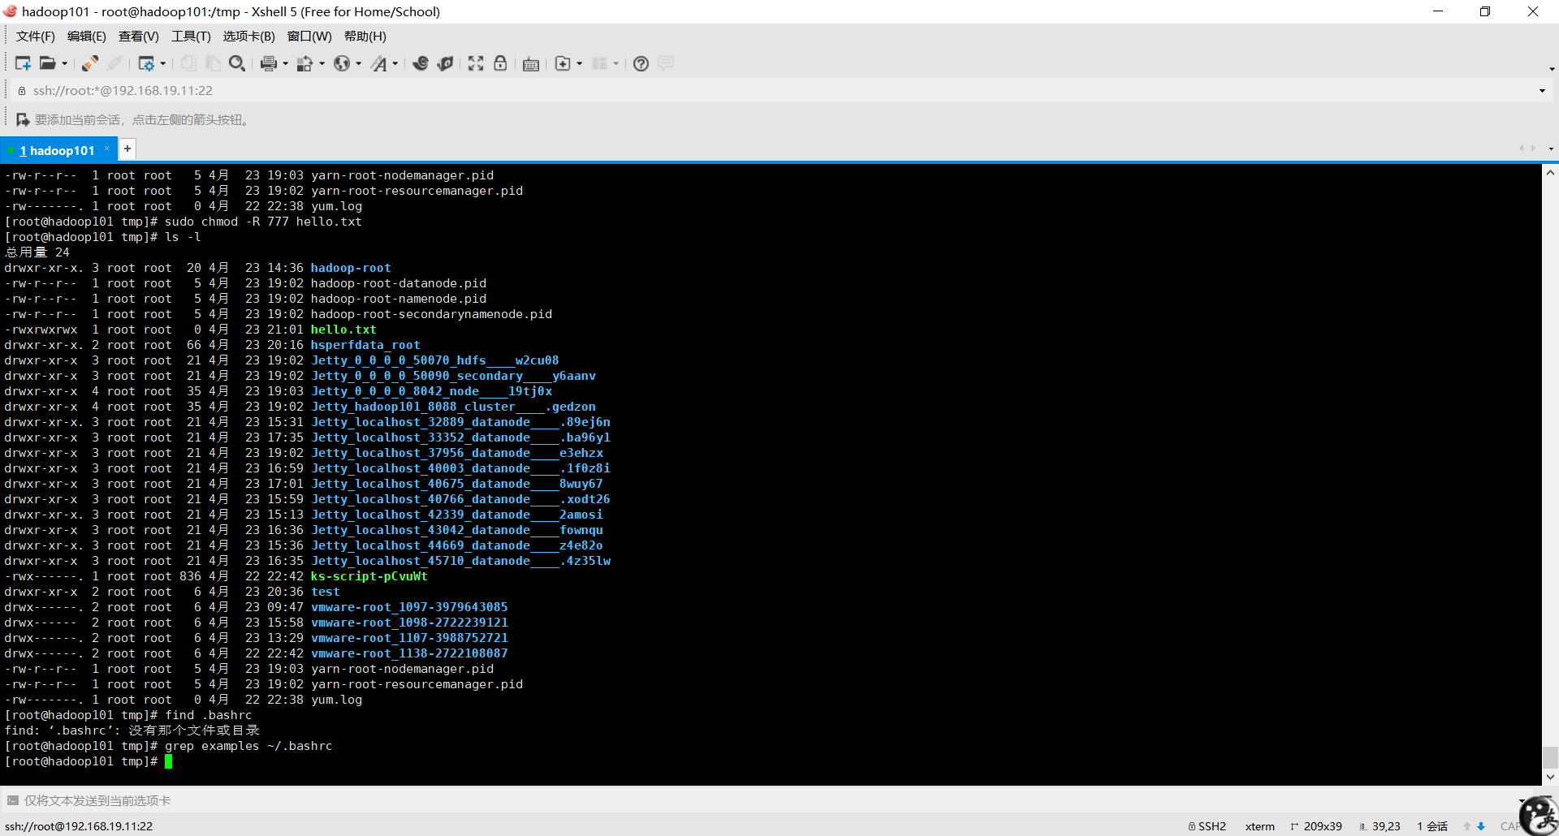Image resolution: width=1559 pixels, height=836 pixels.
Task: Open the tab list dropdown arrow
Action: coord(1551,149)
